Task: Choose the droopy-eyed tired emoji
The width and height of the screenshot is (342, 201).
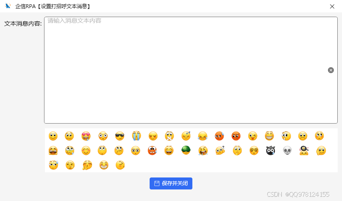Action: (x=136, y=151)
